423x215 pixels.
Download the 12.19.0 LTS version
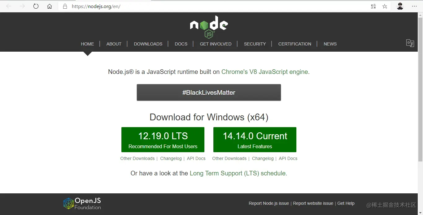point(163,140)
